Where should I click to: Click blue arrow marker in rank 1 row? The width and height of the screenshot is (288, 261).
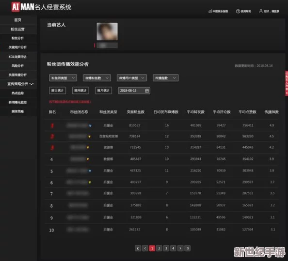90,125
